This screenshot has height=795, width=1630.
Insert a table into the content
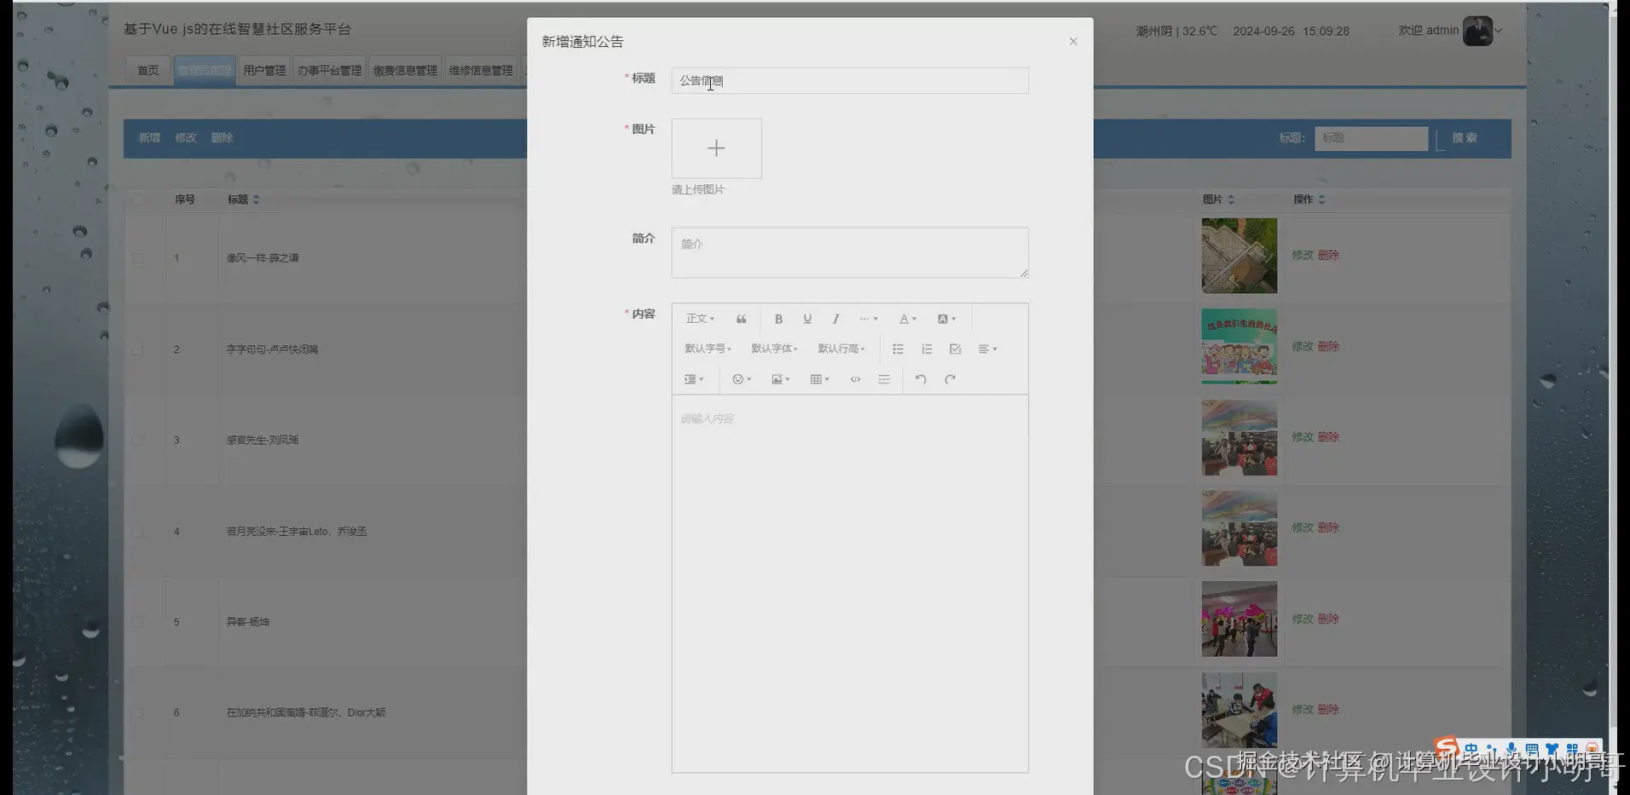tap(818, 379)
